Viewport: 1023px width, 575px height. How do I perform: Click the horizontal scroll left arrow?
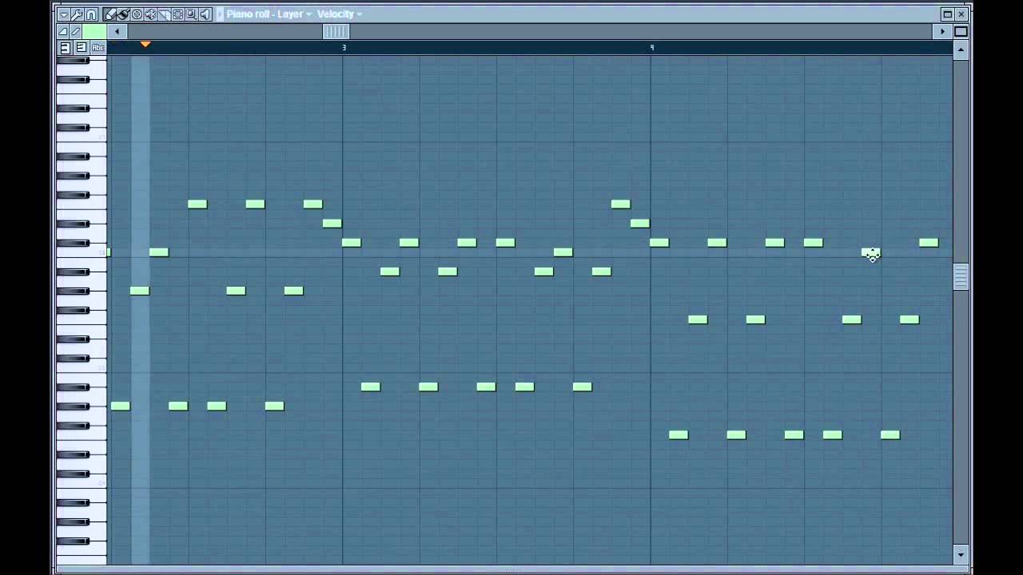(117, 32)
